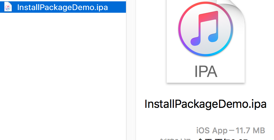The image size is (274, 140).
Task: Click the small iTunes file icon in list
Action: (8, 7)
